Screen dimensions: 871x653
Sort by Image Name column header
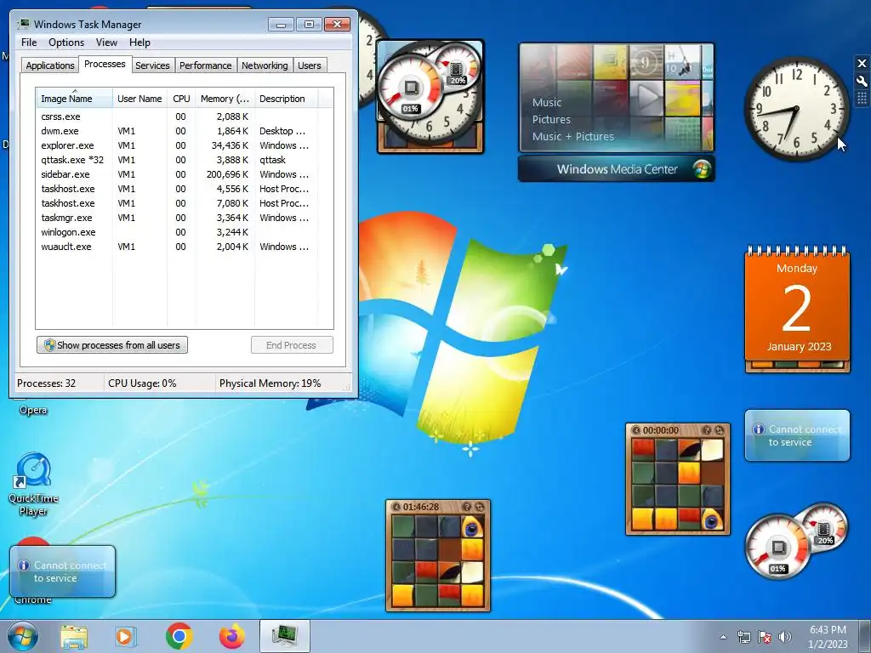pos(74,99)
